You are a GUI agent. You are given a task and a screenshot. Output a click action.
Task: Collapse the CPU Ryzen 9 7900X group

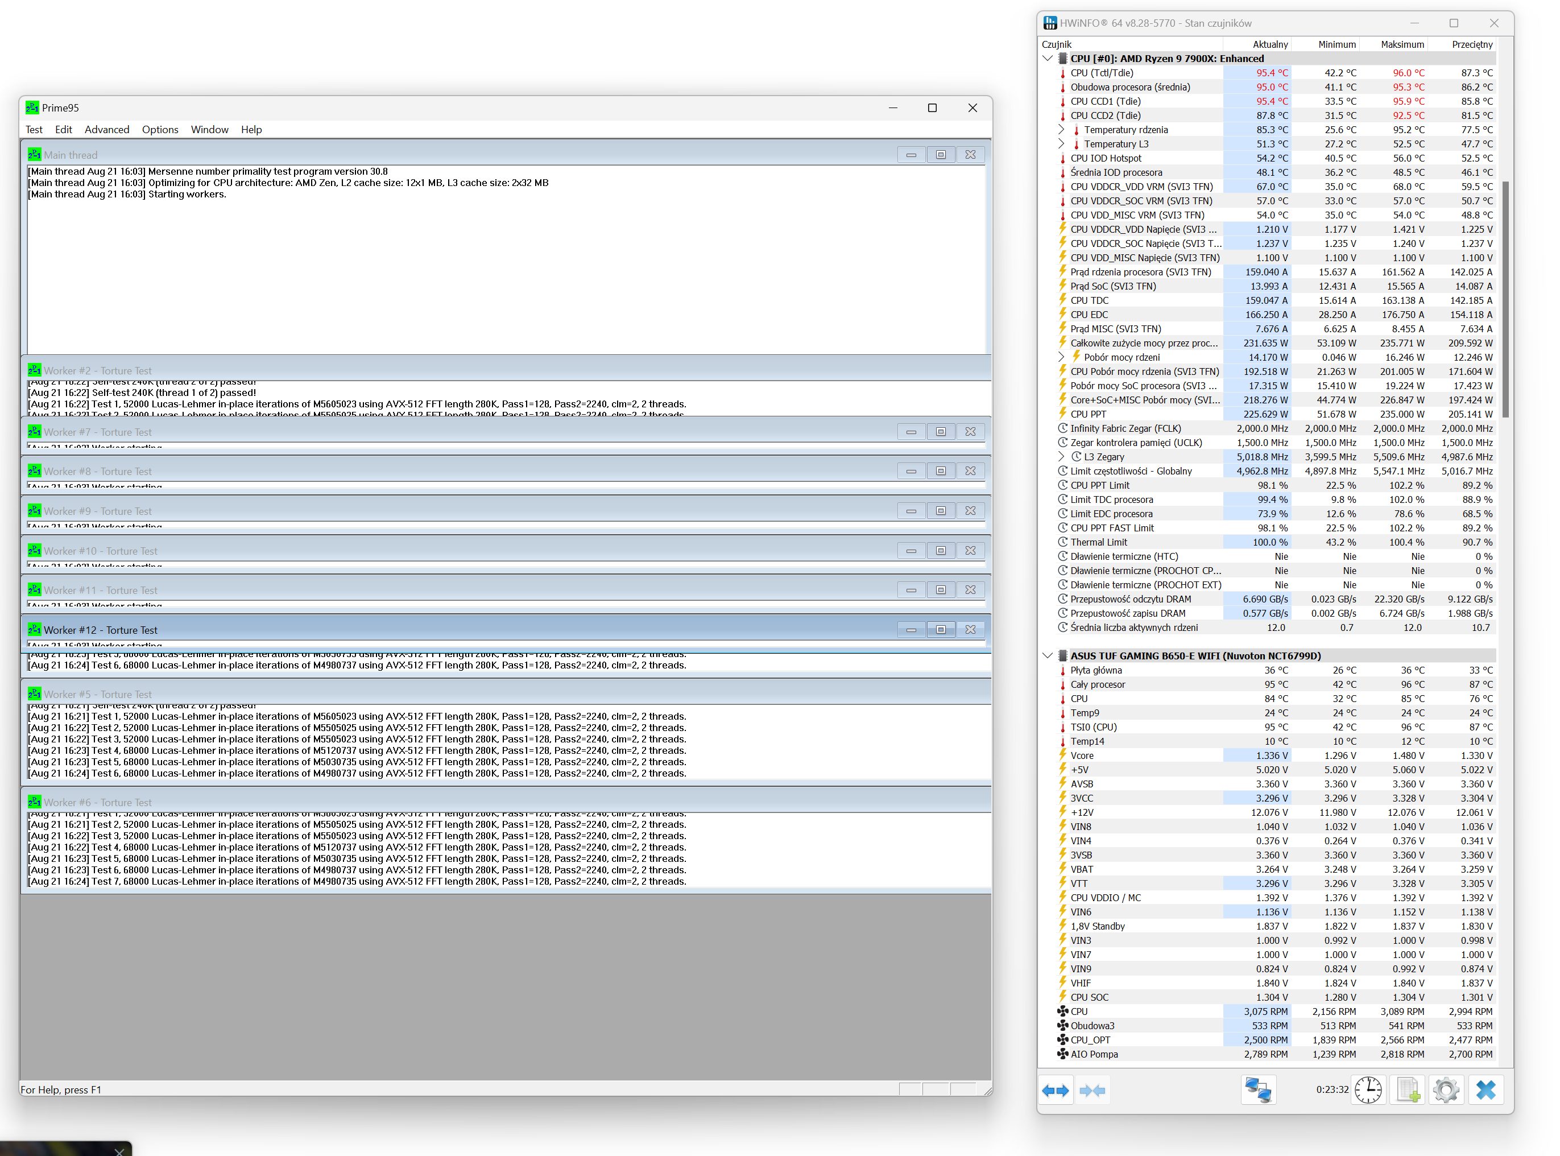(1047, 59)
